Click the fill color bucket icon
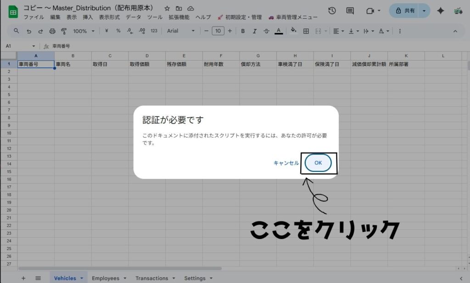This screenshot has width=470, height=283. coord(294,31)
